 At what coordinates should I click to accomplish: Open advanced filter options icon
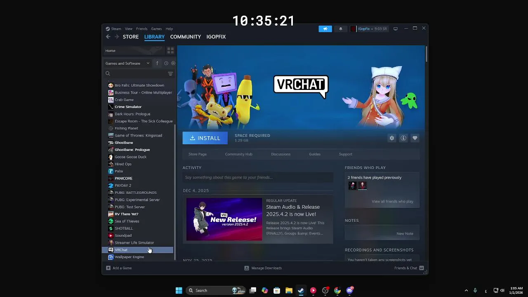coord(170,73)
